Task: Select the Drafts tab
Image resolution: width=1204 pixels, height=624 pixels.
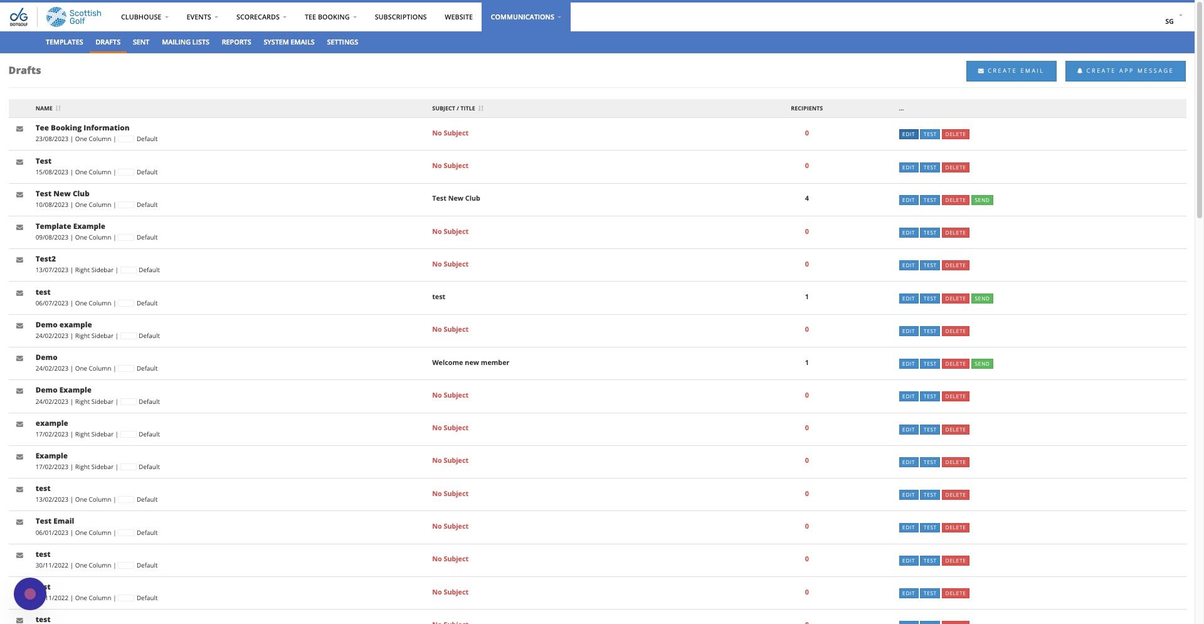Action: click(x=108, y=42)
